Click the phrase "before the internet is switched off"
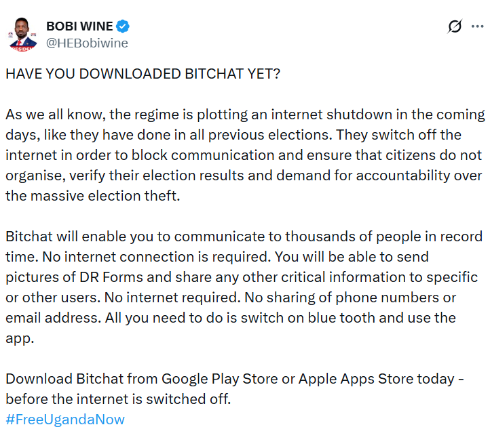This screenshot has width=490, height=427. click(x=118, y=399)
